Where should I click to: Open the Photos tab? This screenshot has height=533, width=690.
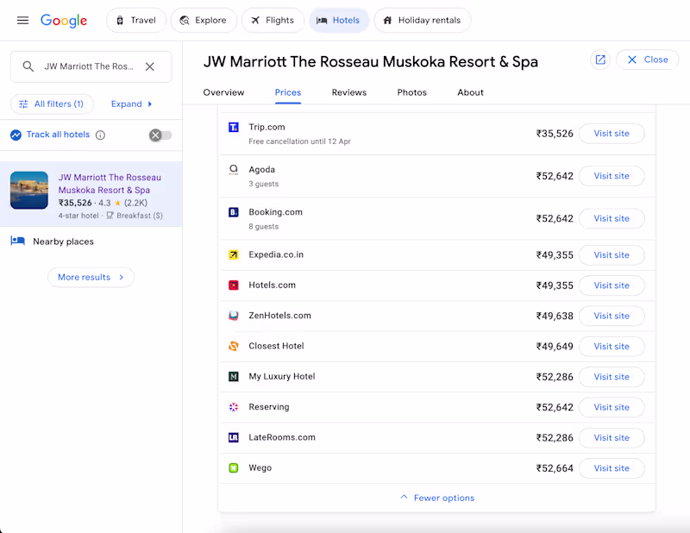(x=411, y=92)
